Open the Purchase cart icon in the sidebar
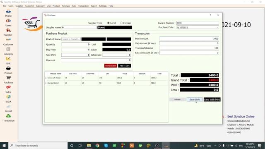 tap(8, 78)
